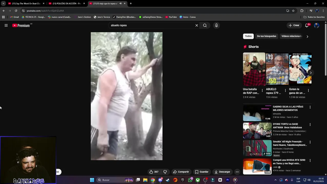
Task: Click the Compartir button
Action: 181,172
